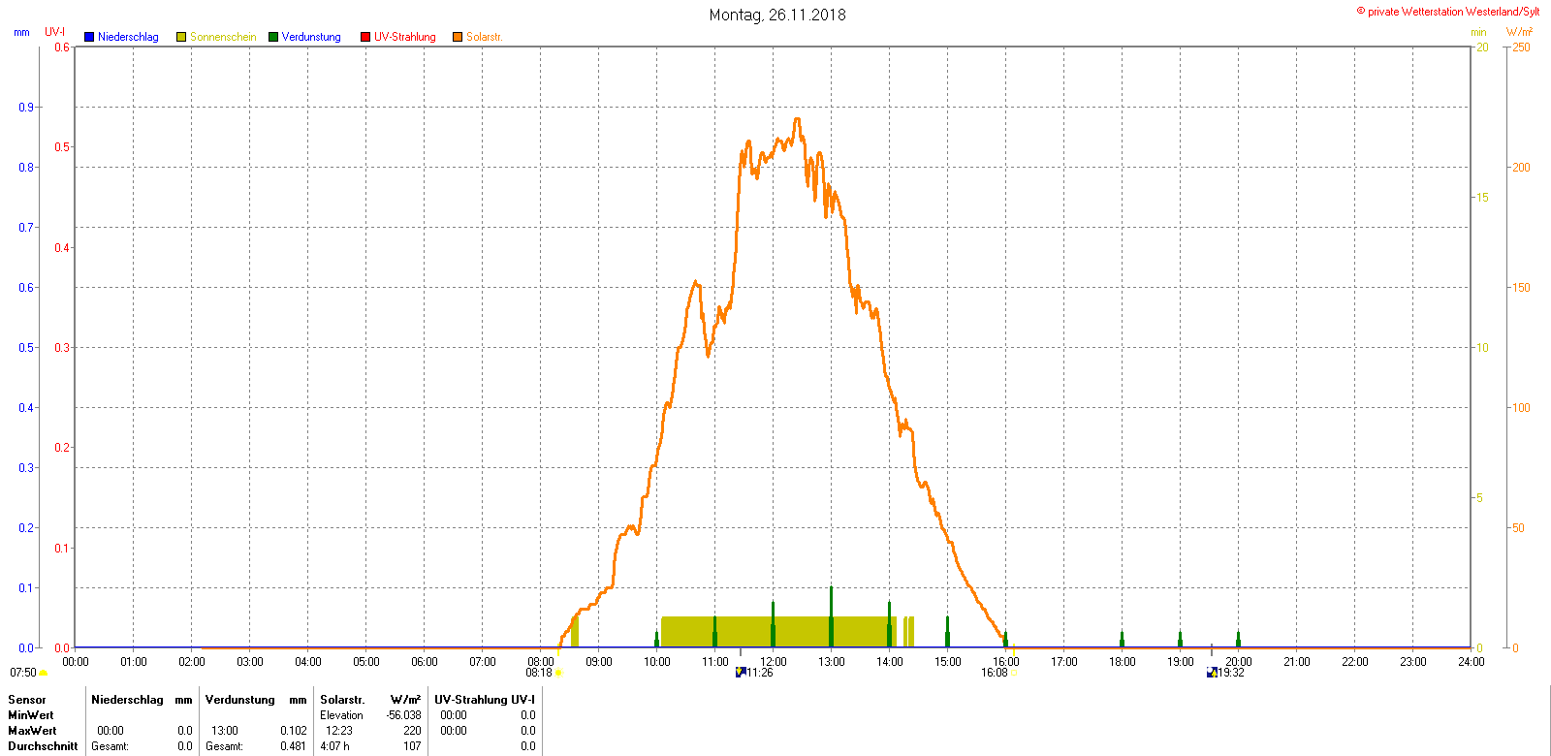Select the Sonnenschein legend label
The image size is (1551, 756).
[223, 37]
